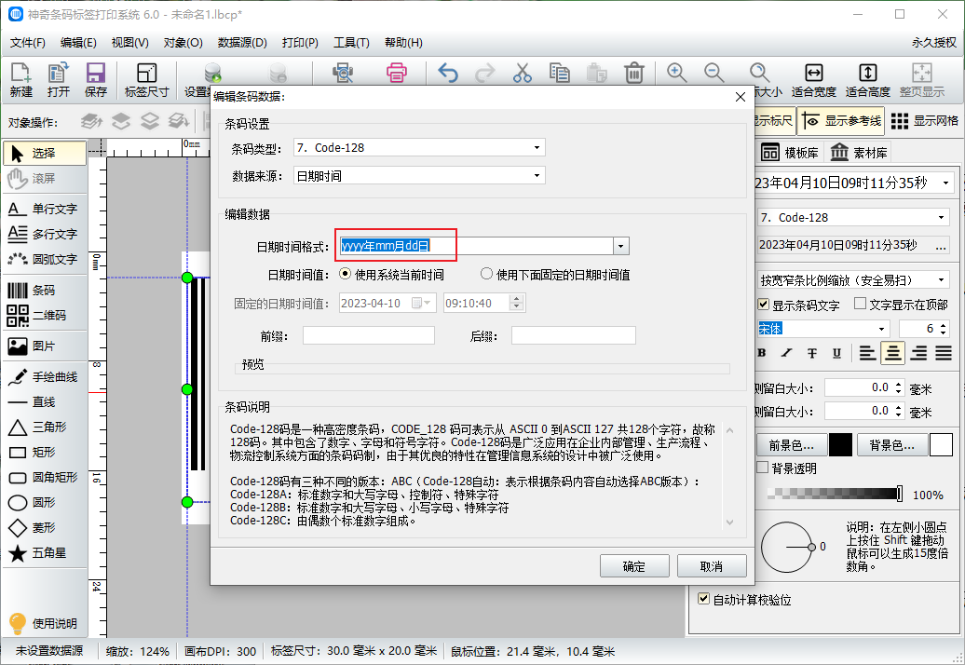Click the Delete trash can icon
Screen dimensions: 965x665
point(634,74)
